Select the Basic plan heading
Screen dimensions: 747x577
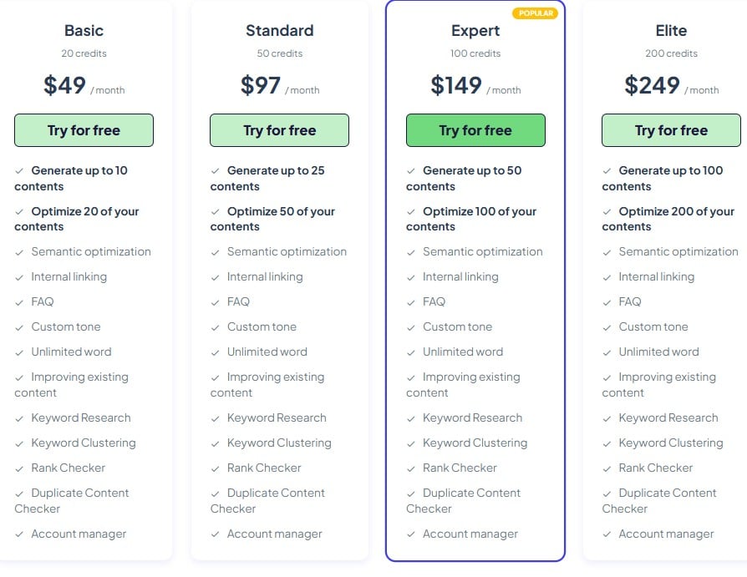pyautogui.click(x=84, y=30)
